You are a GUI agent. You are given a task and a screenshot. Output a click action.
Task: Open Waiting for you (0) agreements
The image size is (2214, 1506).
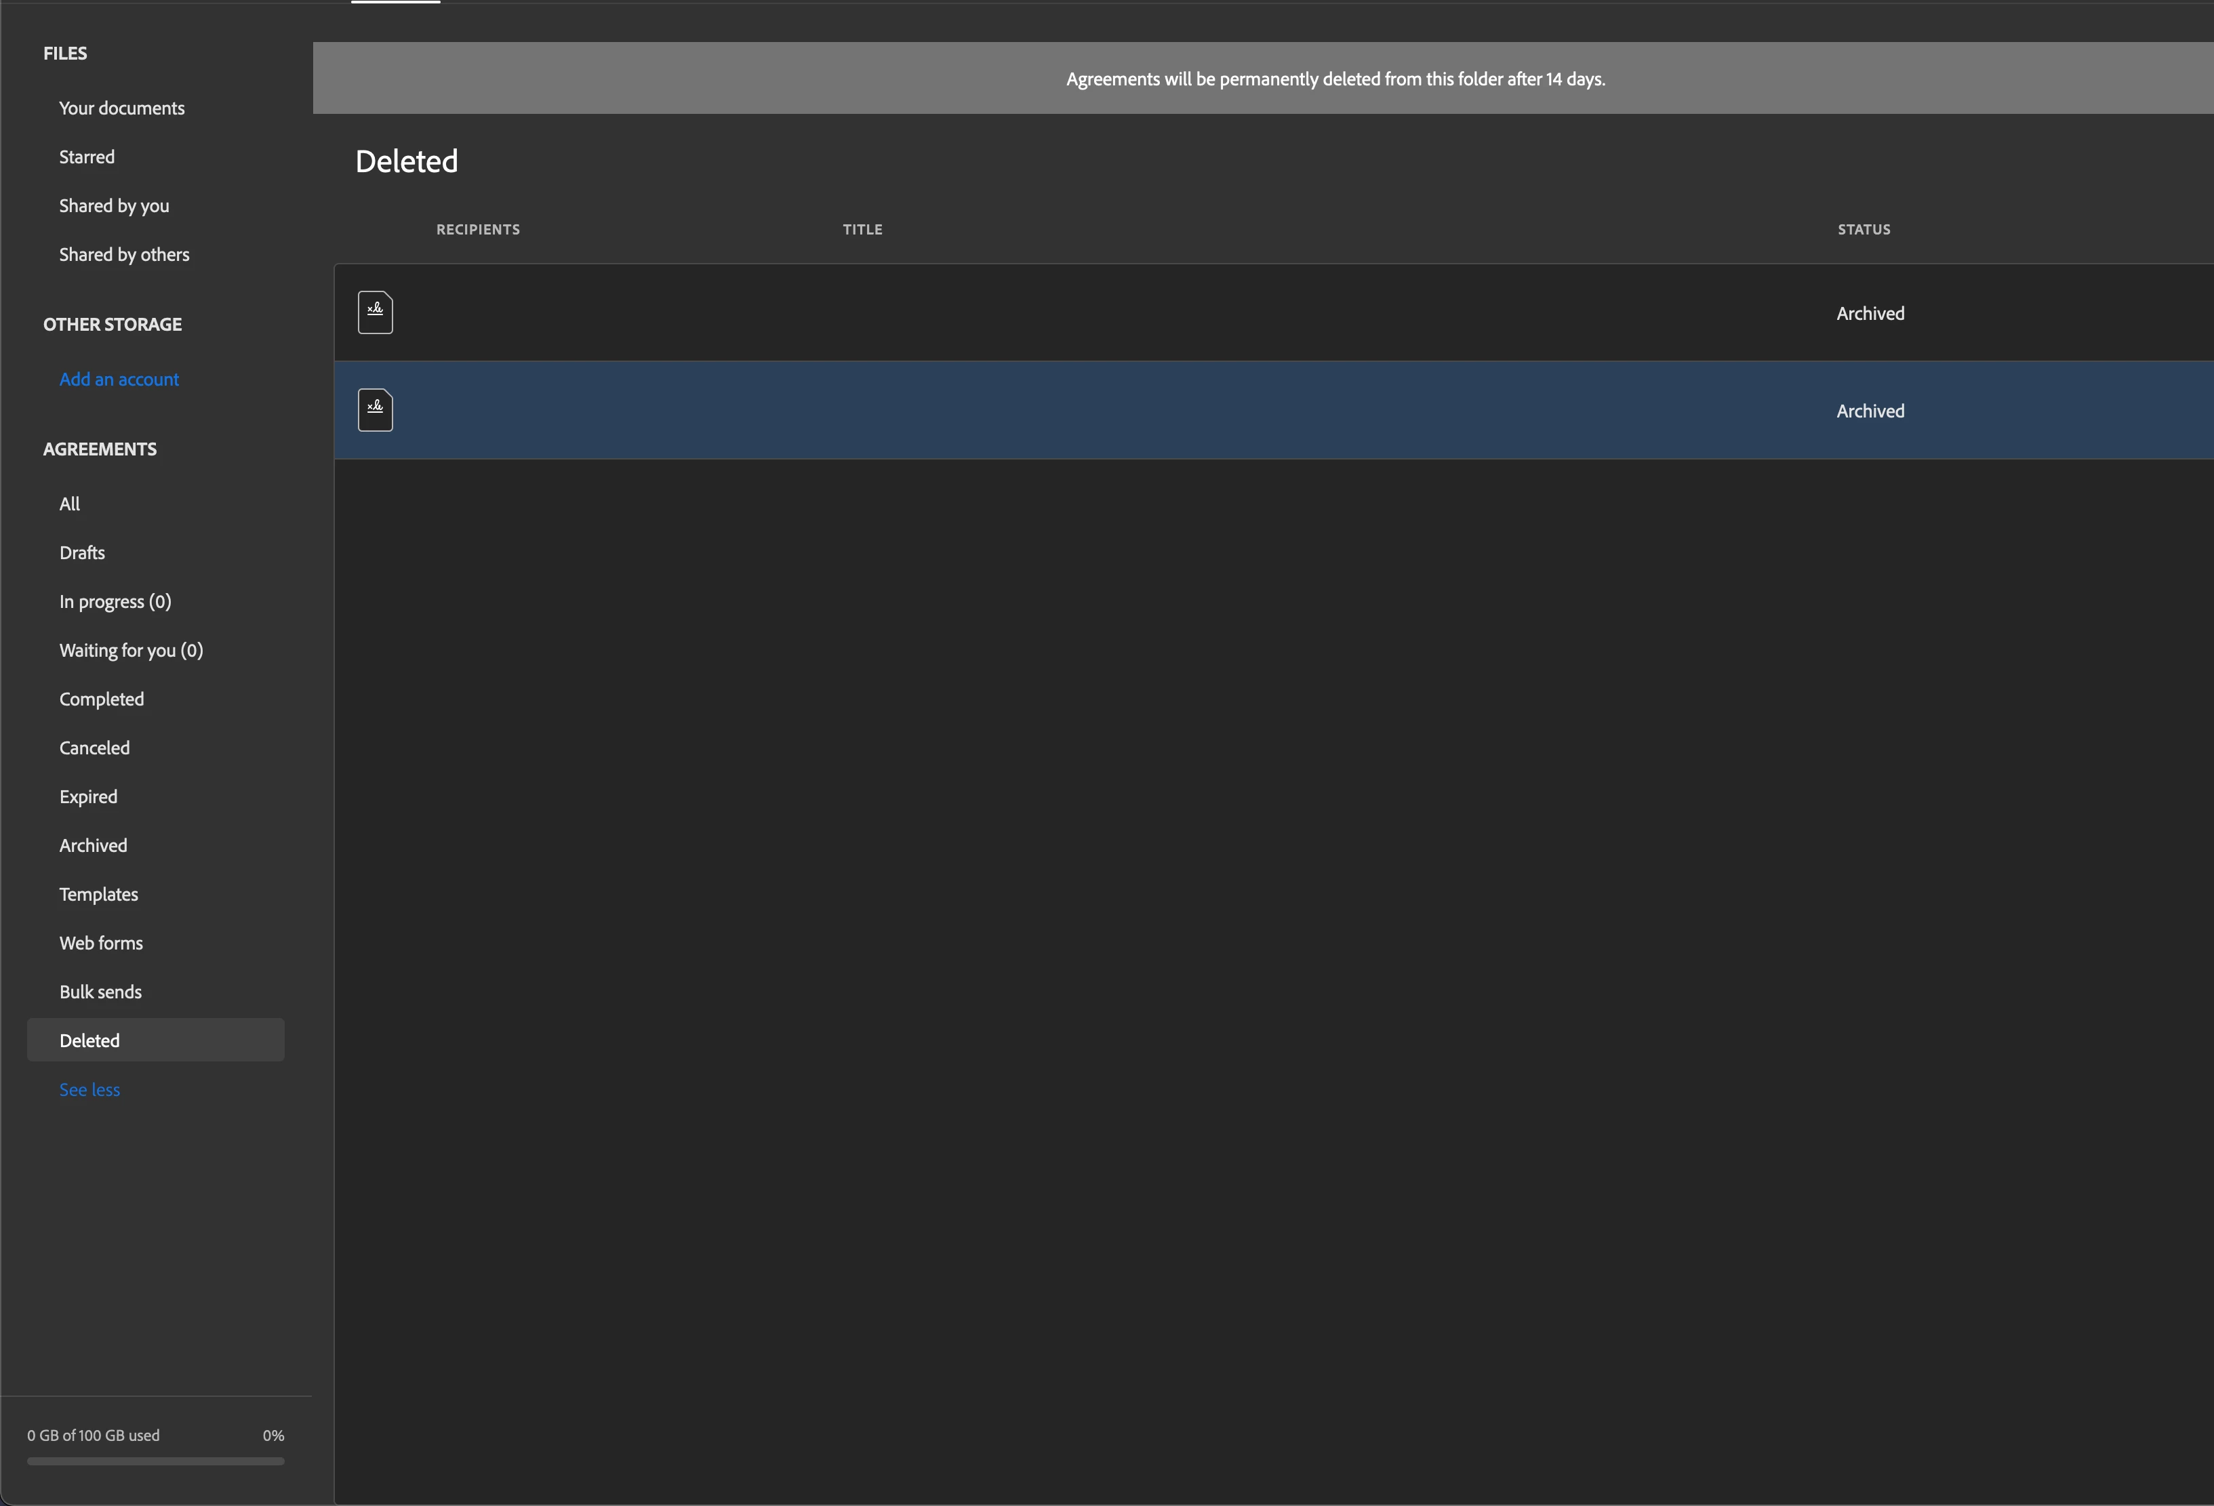click(132, 651)
